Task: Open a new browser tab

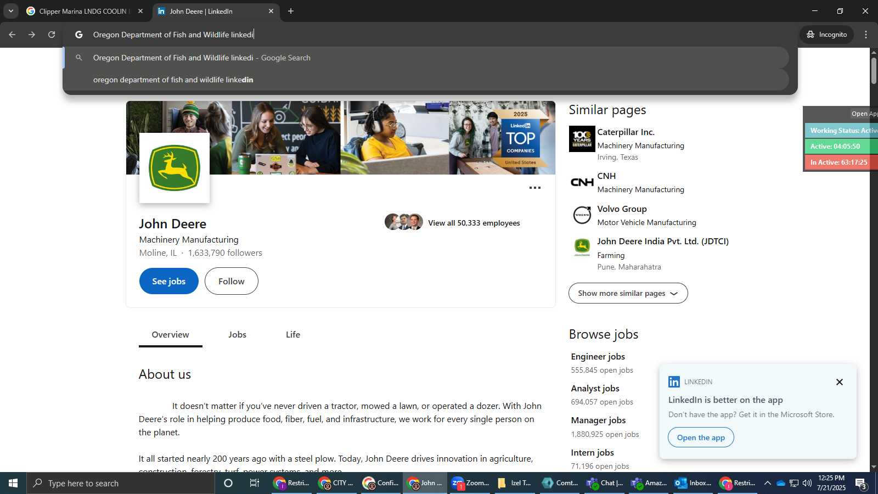Action: tap(291, 11)
